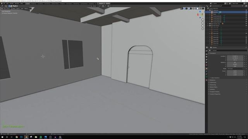Image resolution: width=248 pixels, height=139 pixels.
Task: Switch perspective/orthographic with grid gizmo
Action: (203, 29)
